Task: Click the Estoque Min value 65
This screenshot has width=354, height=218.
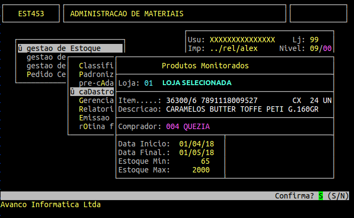Action: pos(205,161)
